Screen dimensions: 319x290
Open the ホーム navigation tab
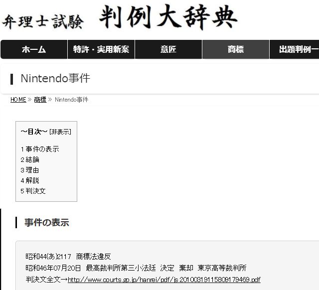(x=34, y=49)
